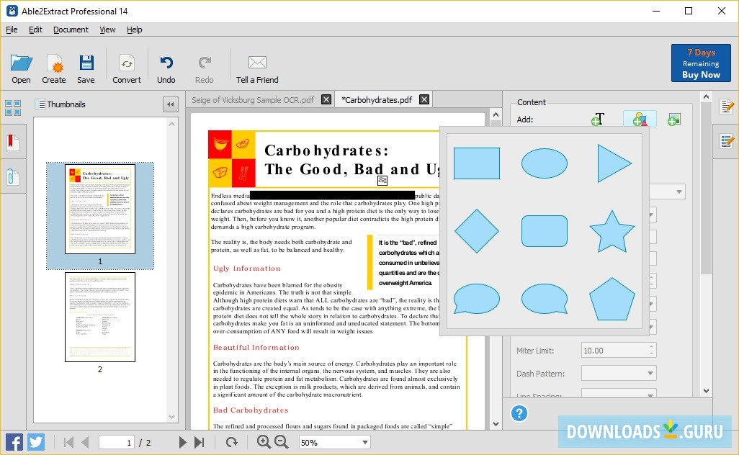Select the add text tool
This screenshot has height=455, width=739.
tap(598, 120)
